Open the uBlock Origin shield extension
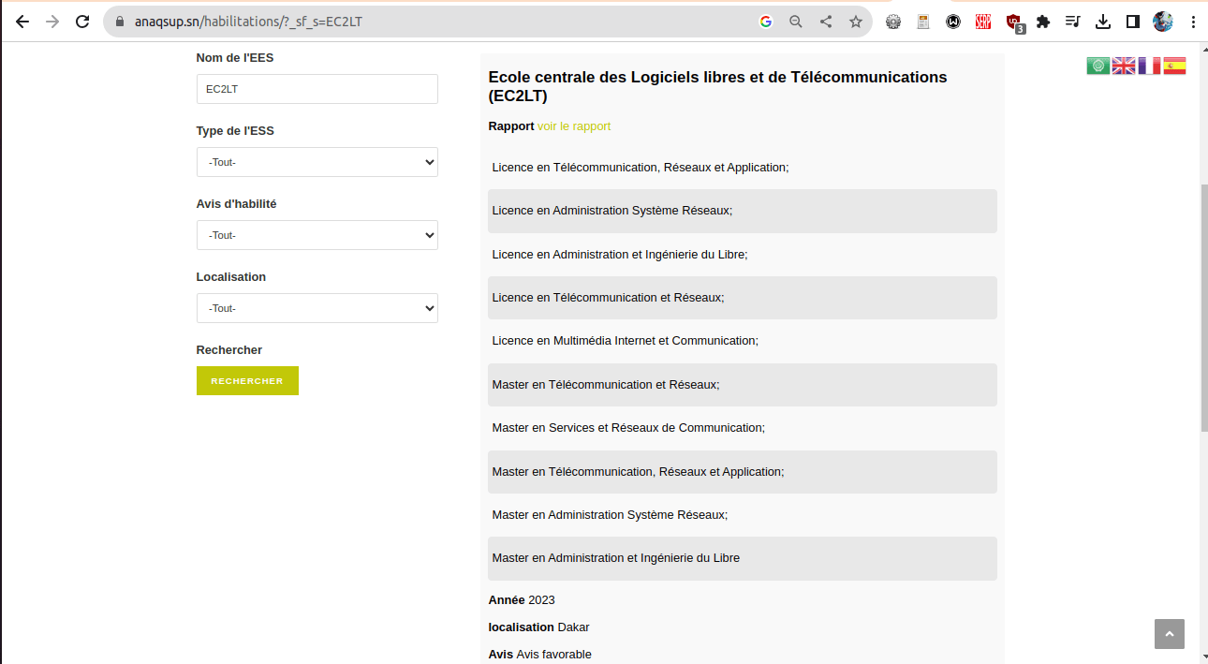 (1014, 22)
